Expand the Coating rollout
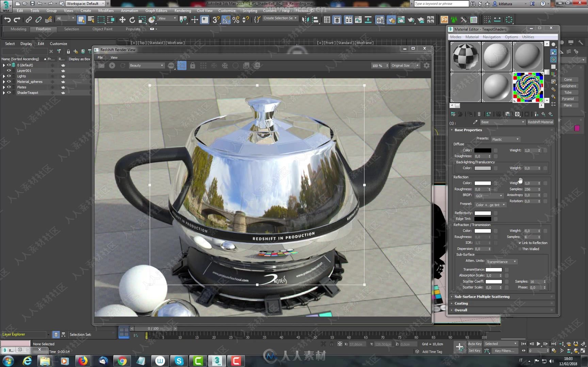 click(461, 303)
